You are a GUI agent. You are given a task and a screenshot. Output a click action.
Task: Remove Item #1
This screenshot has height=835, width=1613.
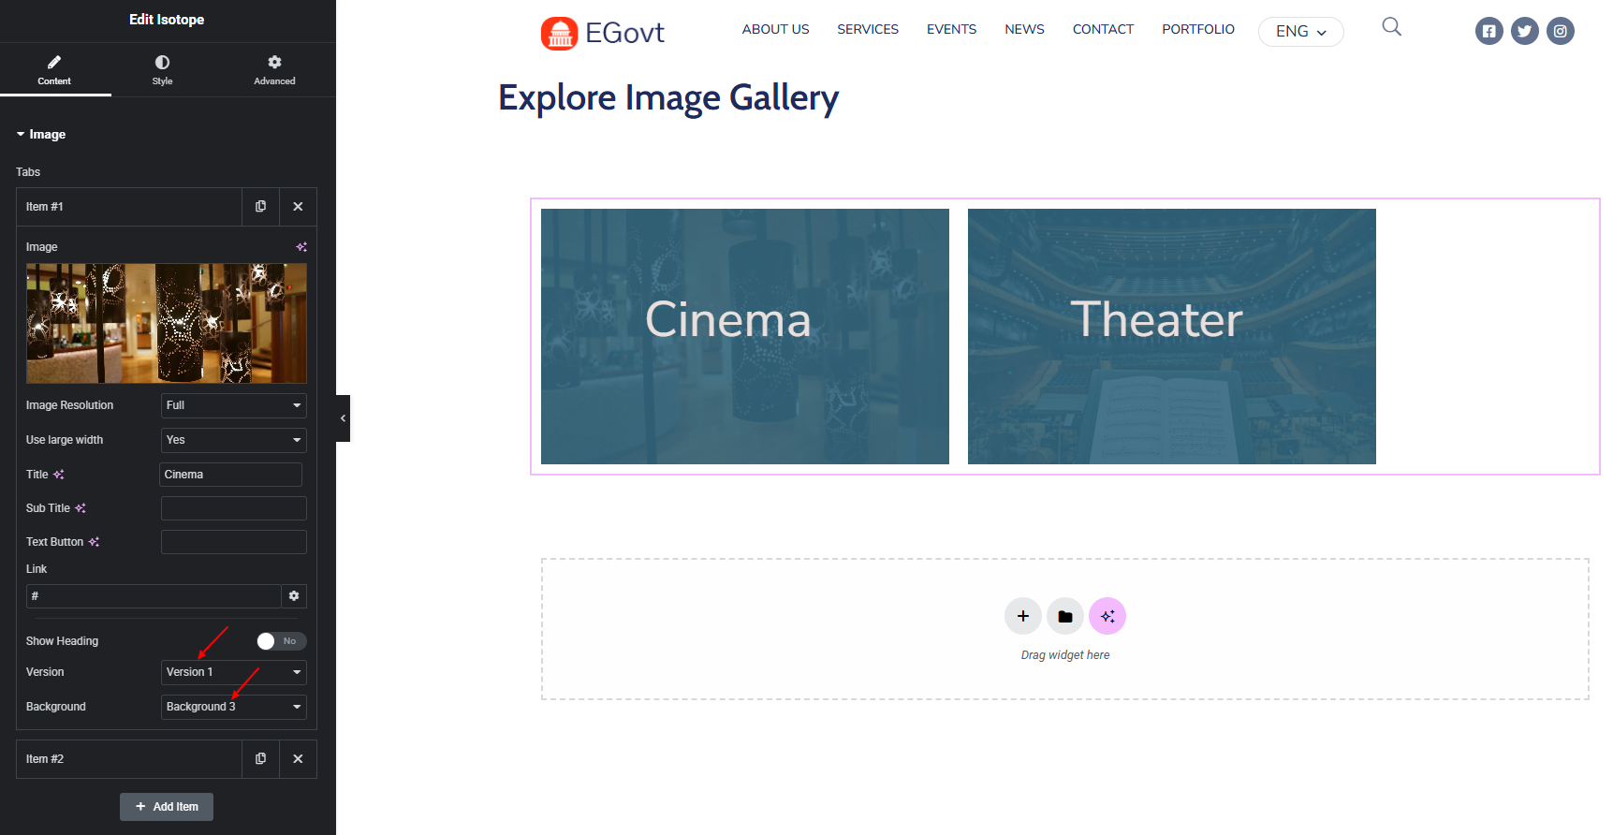coord(298,207)
